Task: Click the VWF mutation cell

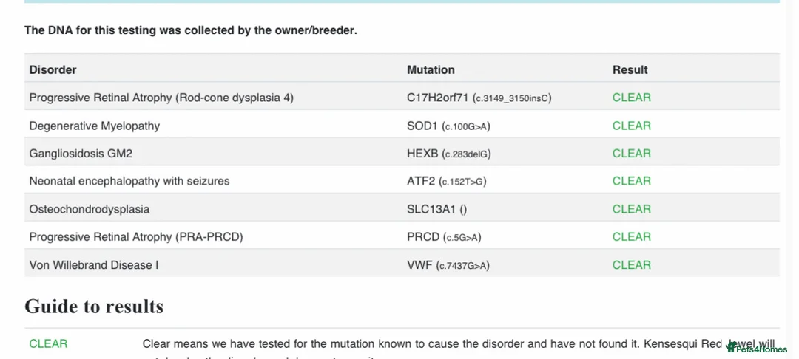Action: pos(448,265)
